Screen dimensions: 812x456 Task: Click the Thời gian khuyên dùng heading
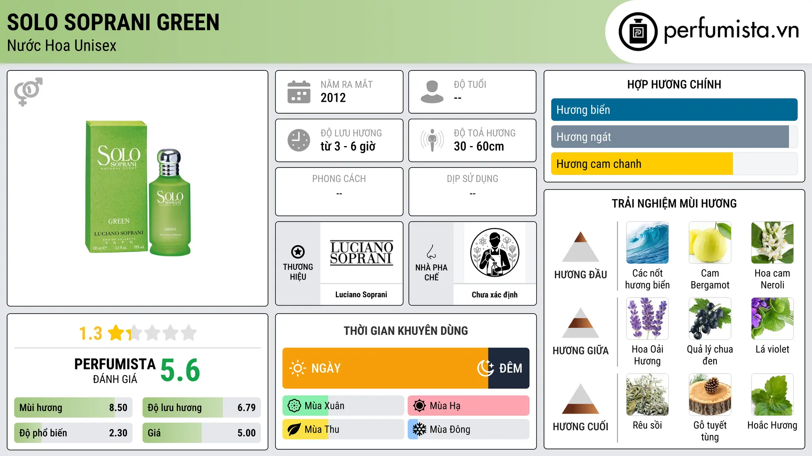pyautogui.click(x=406, y=331)
